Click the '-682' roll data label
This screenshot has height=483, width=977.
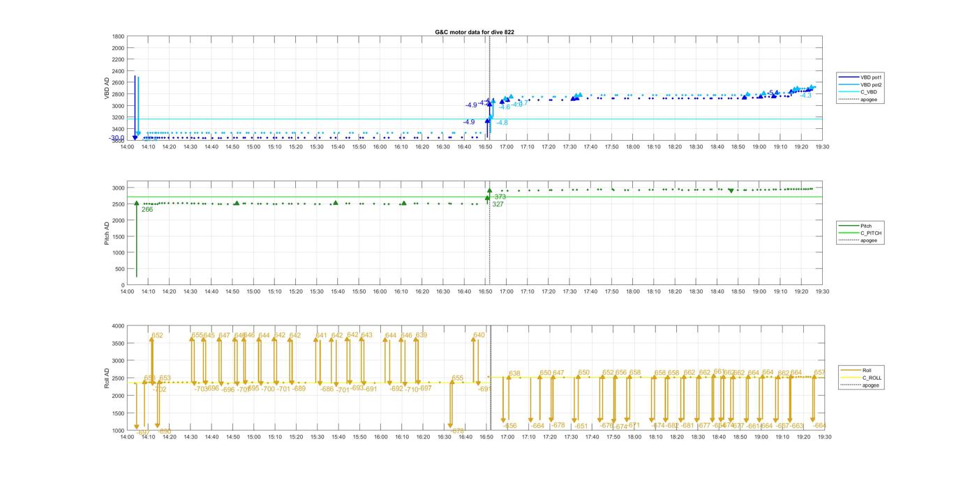click(x=671, y=425)
